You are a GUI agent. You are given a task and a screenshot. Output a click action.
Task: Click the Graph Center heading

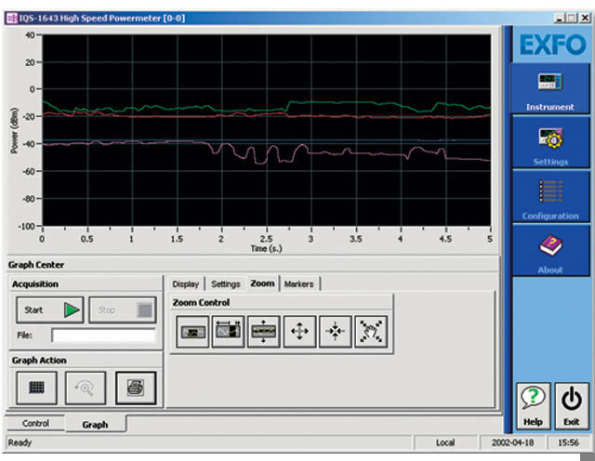(36, 265)
